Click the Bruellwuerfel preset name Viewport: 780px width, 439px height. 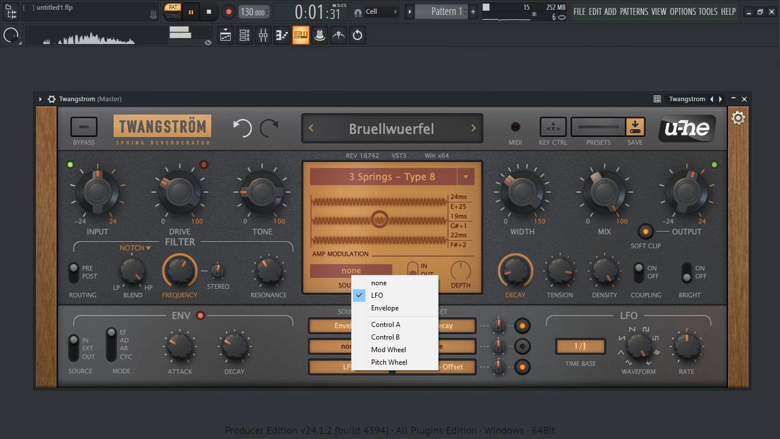click(x=392, y=129)
